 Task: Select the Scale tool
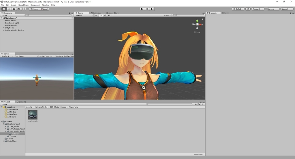point(19,9)
